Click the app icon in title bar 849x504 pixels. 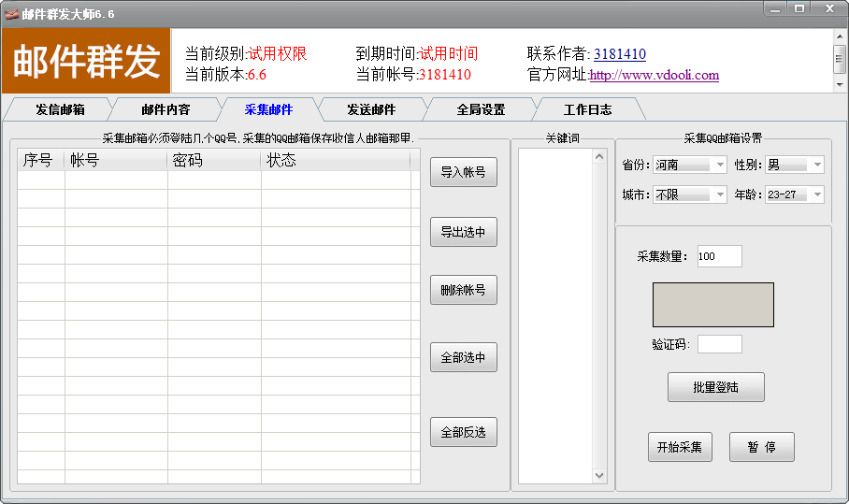pos(11,14)
